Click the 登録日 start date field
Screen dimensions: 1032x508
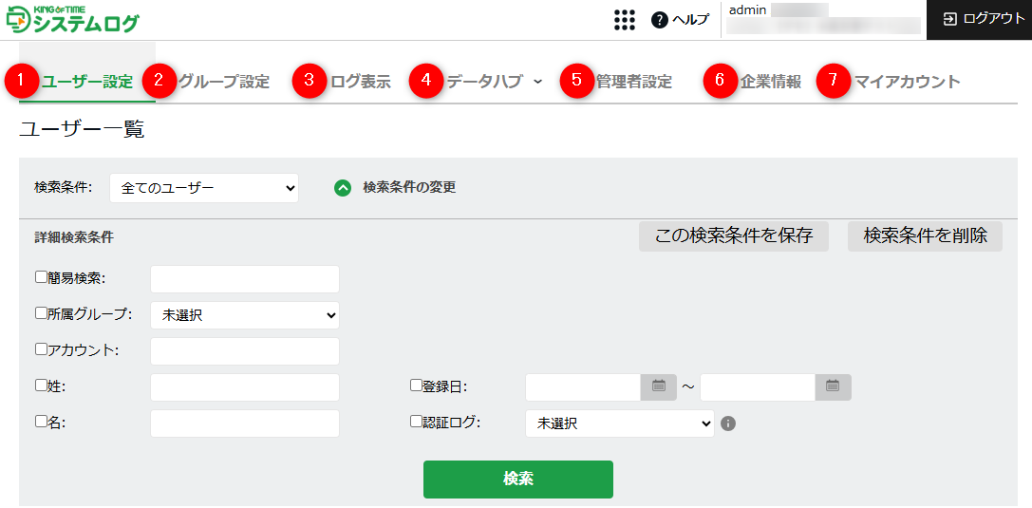583,386
